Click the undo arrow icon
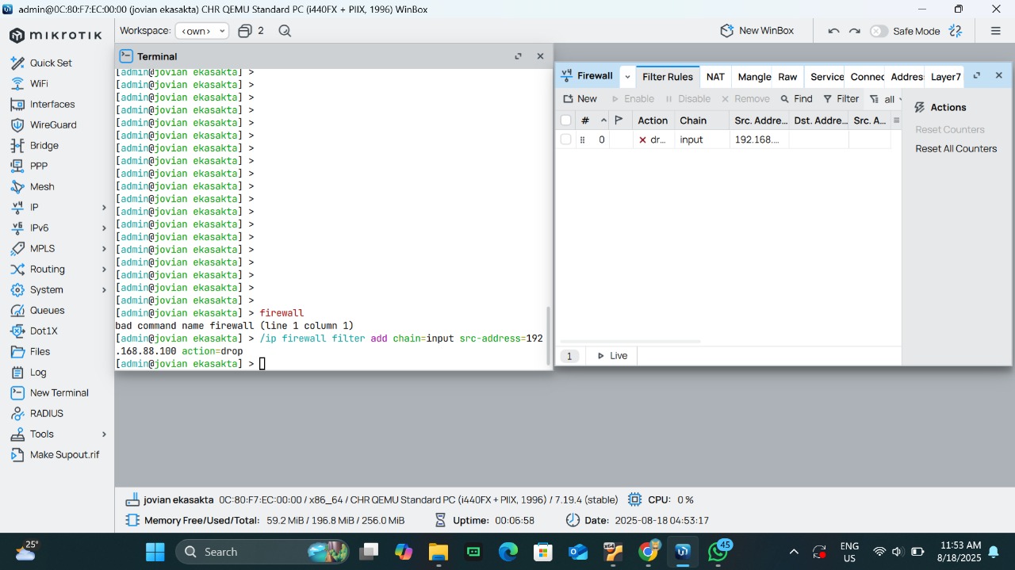1015x570 pixels. 833,31
